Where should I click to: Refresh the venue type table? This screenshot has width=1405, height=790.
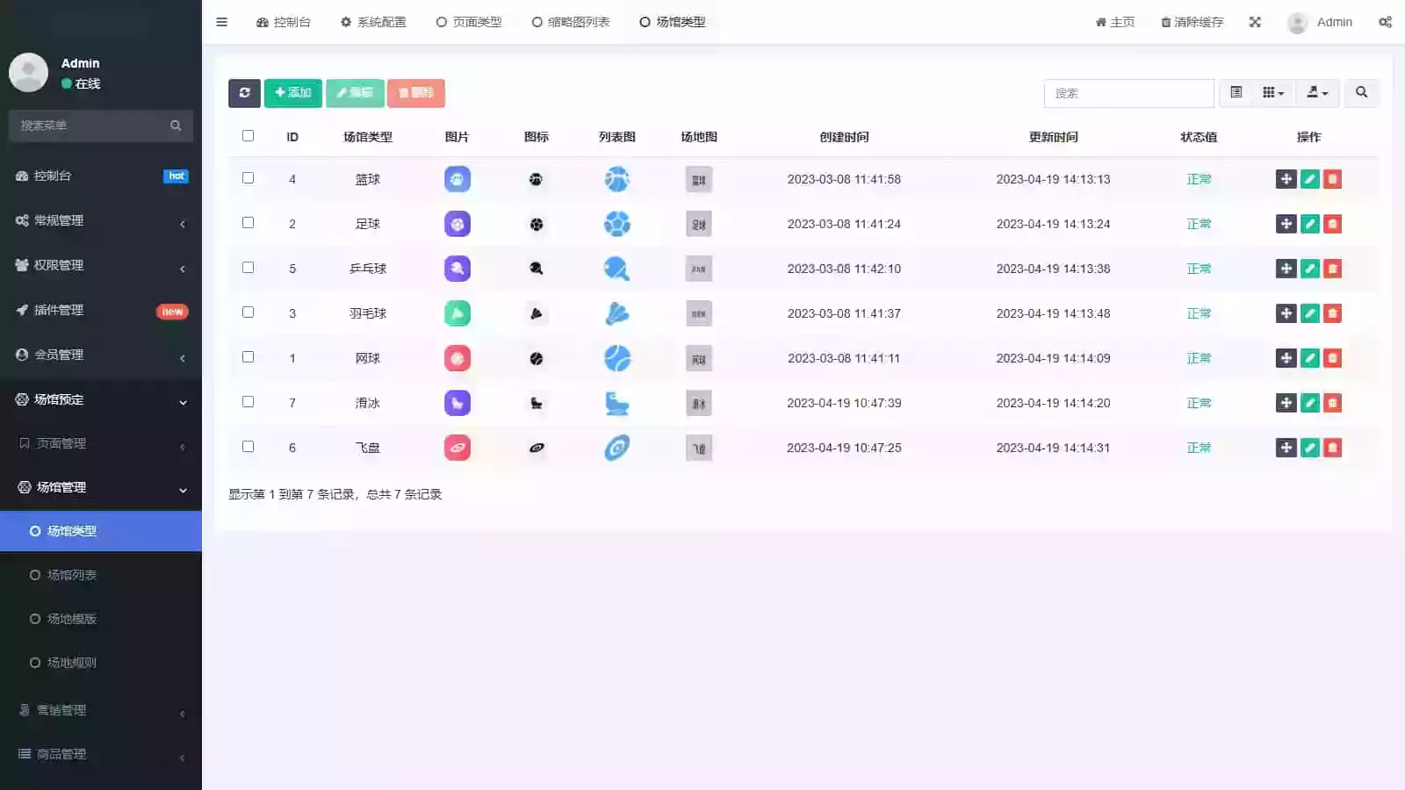[x=244, y=93]
